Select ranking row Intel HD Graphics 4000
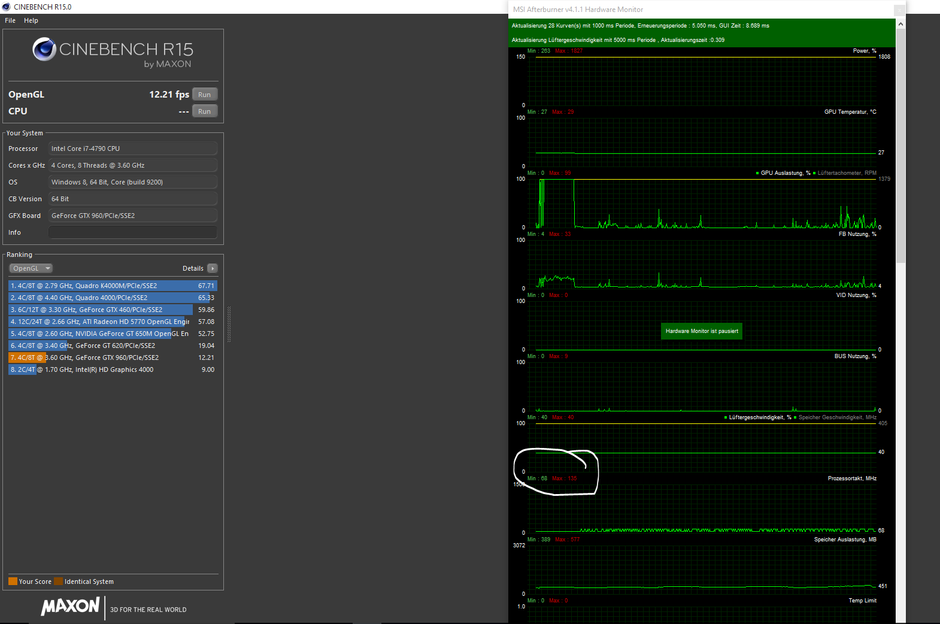Screen dimensions: 940x624 (x=113, y=369)
